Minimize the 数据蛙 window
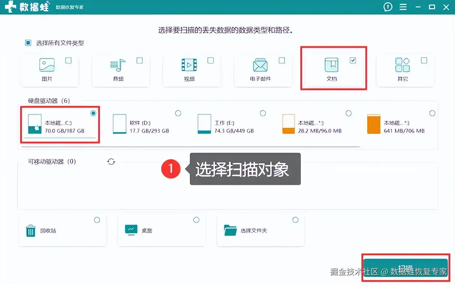Screen dimensions: 455x284 pyautogui.click(x=418, y=7)
